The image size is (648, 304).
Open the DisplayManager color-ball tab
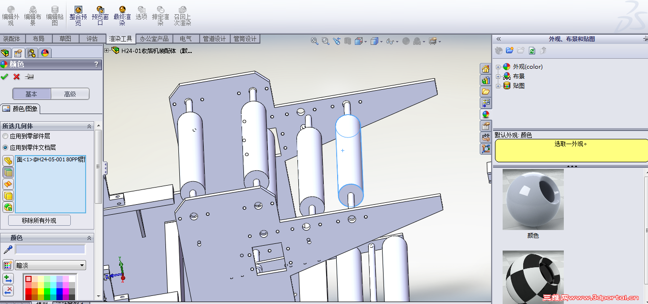click(x=45, y=53)
